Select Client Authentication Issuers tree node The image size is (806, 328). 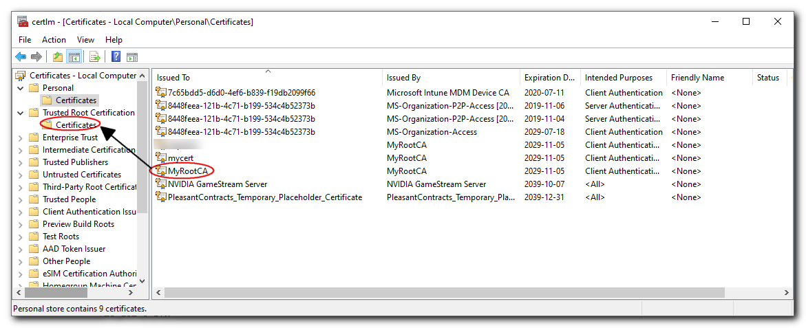(89, 212)
